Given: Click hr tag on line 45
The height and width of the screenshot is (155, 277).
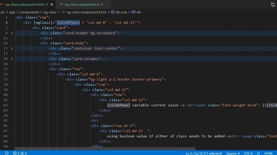Looking at the screenshot, I should (x=94, y=121).
